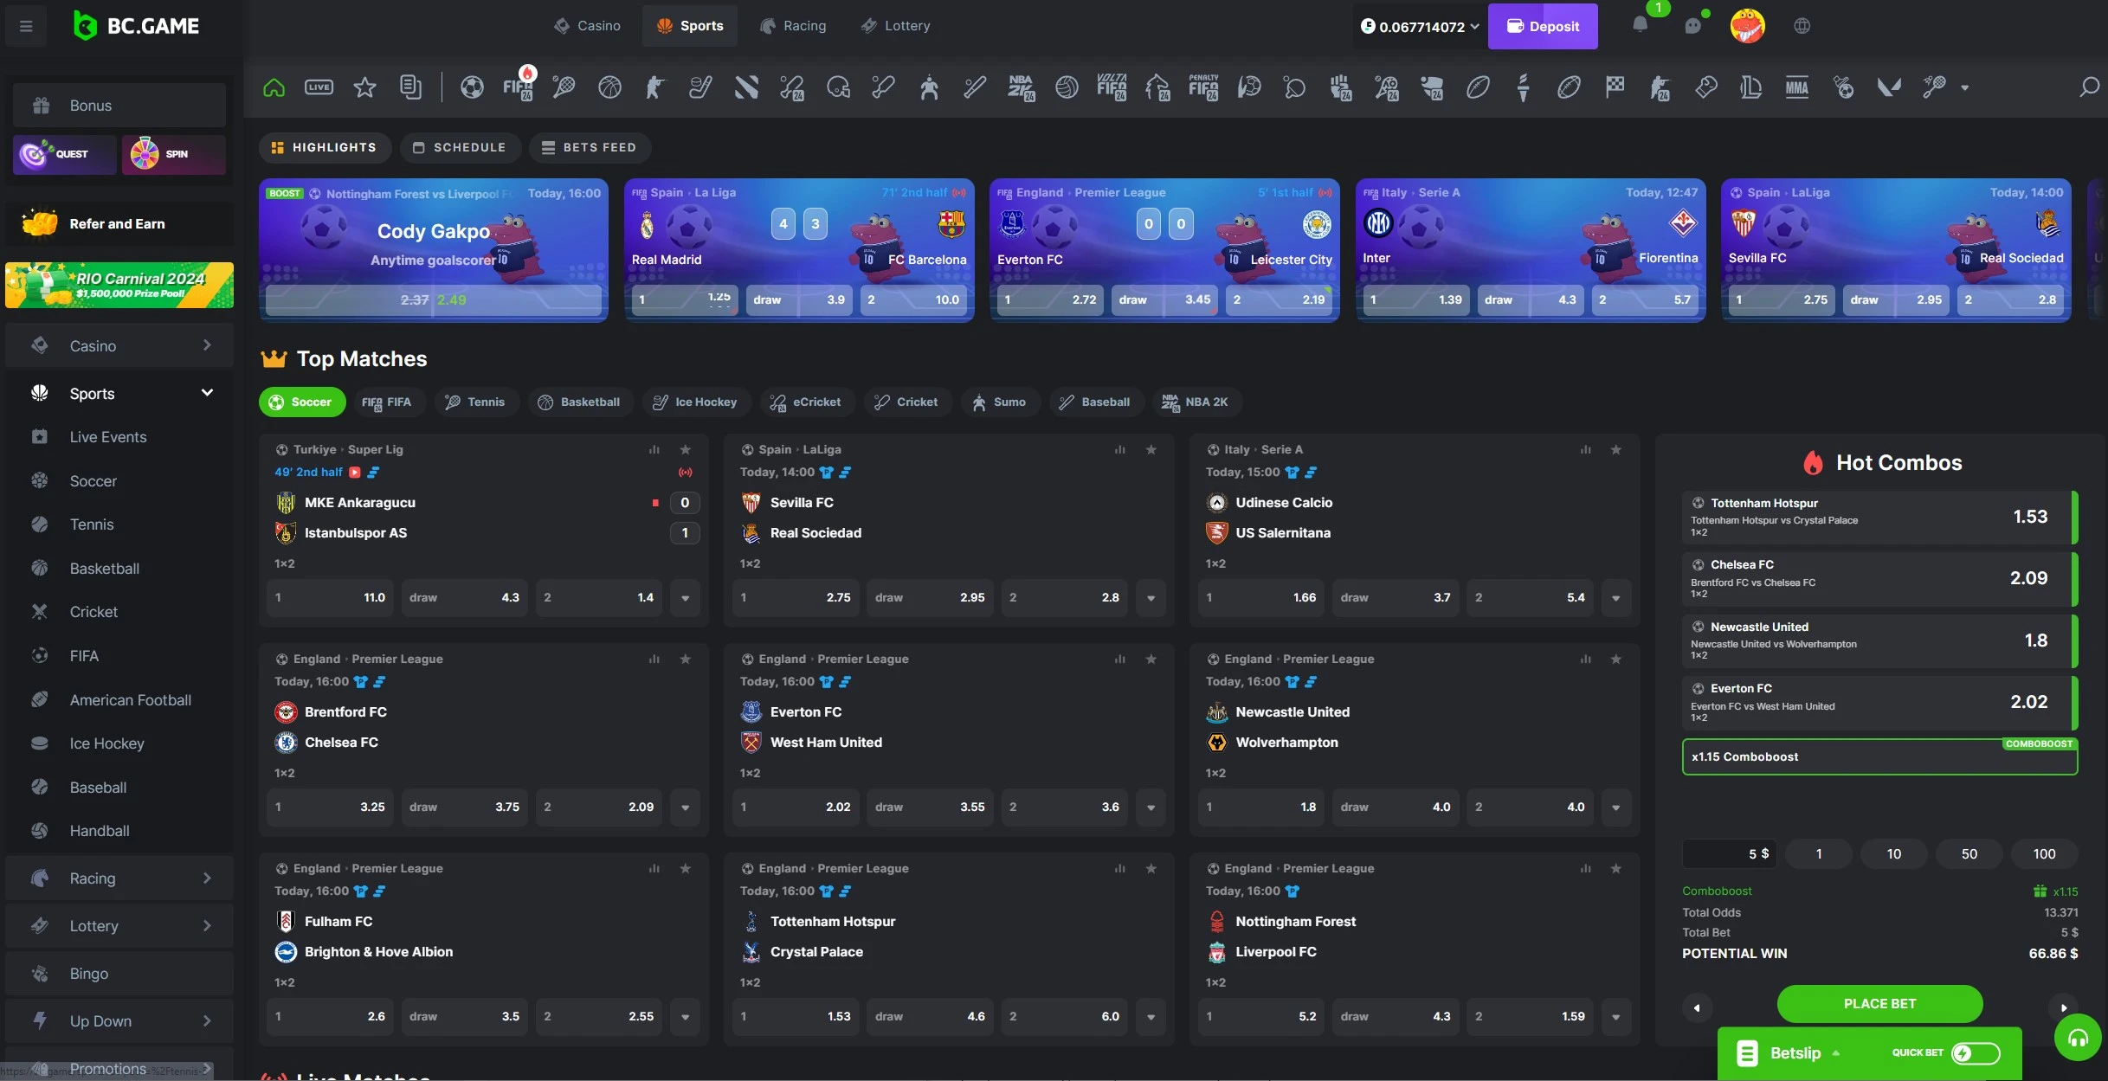This screenshot has width=2108, height=1081.
Task: Expand the Casino sidebar section
Action: point(207,345)
